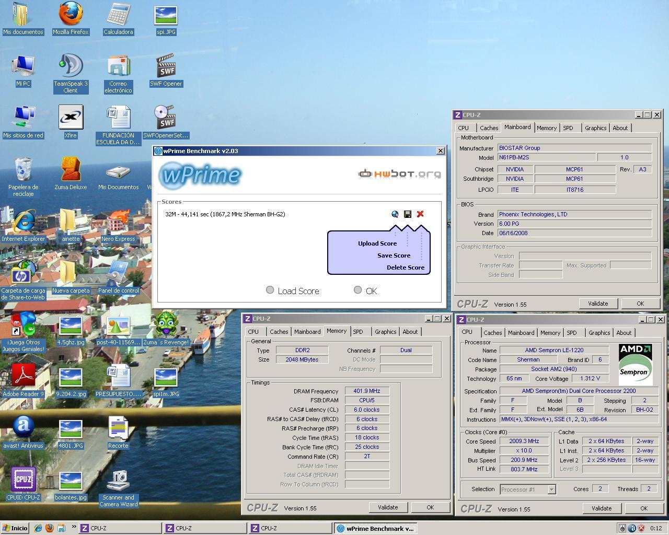669x535 pixels.
Task: Click the avast system tray icon
Action: (632, 528)
